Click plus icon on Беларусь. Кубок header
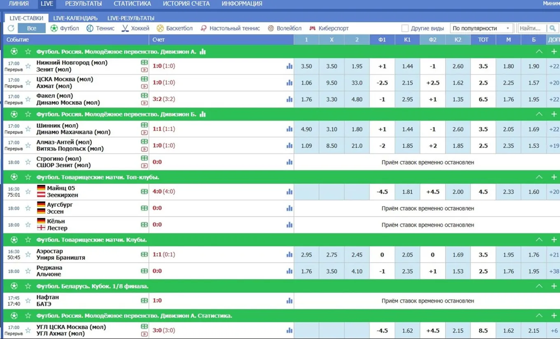This screenshot has height=339, width=560. point(554,286)
